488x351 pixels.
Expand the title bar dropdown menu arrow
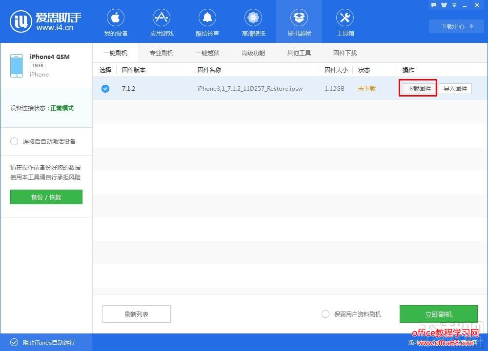(x=454, y=5)
